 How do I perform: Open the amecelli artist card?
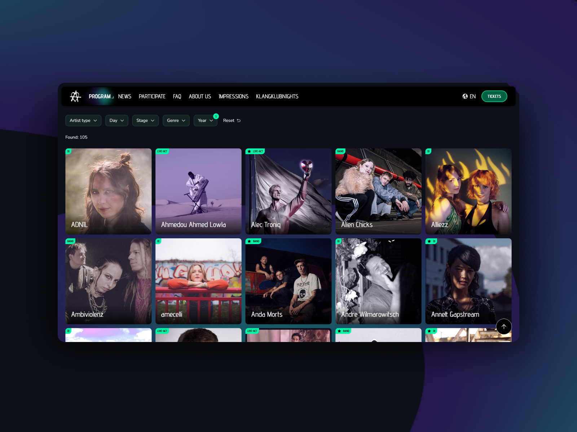click(x=198, y=281)
